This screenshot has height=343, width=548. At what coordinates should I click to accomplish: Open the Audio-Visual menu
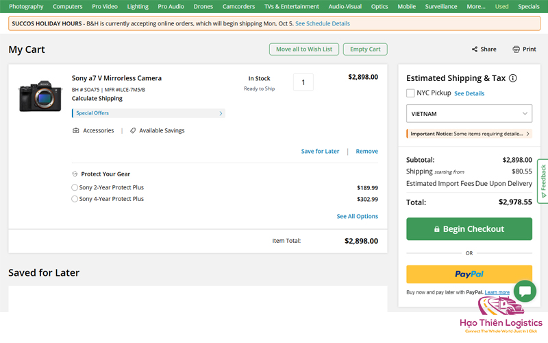(x=345, y=6)
